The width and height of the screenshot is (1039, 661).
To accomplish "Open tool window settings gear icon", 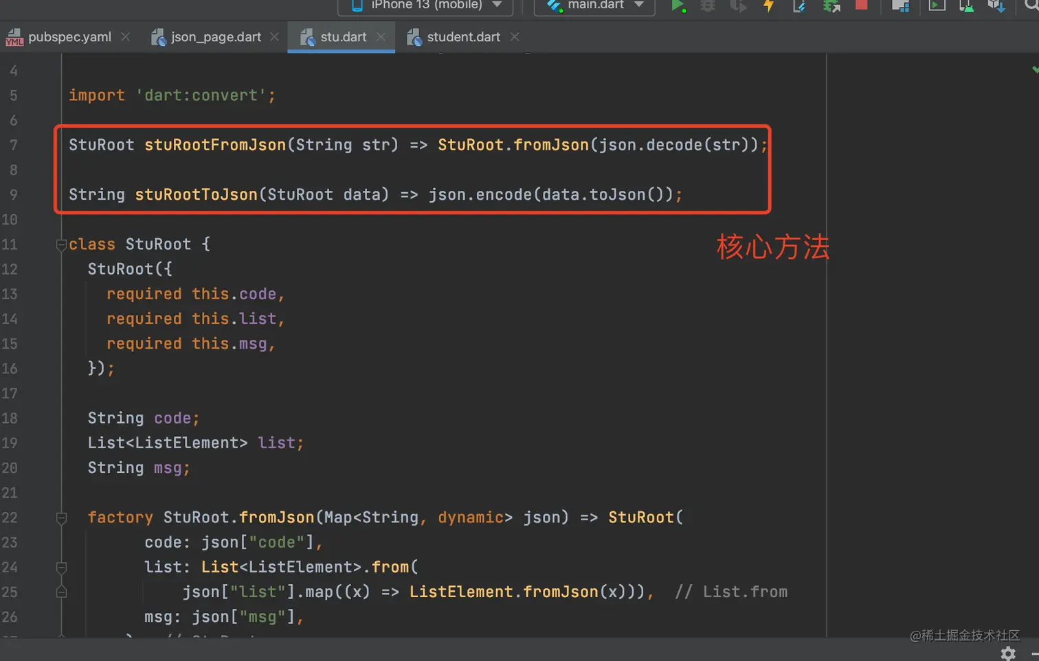I will 1008,653.
